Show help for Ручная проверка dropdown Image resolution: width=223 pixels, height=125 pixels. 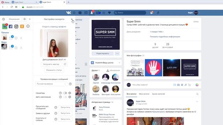click(70, 84)
